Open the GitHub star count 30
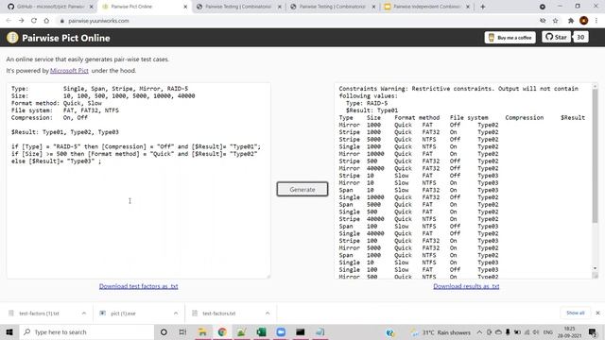The height and width of the screenshot is (340, 605). 580,37
